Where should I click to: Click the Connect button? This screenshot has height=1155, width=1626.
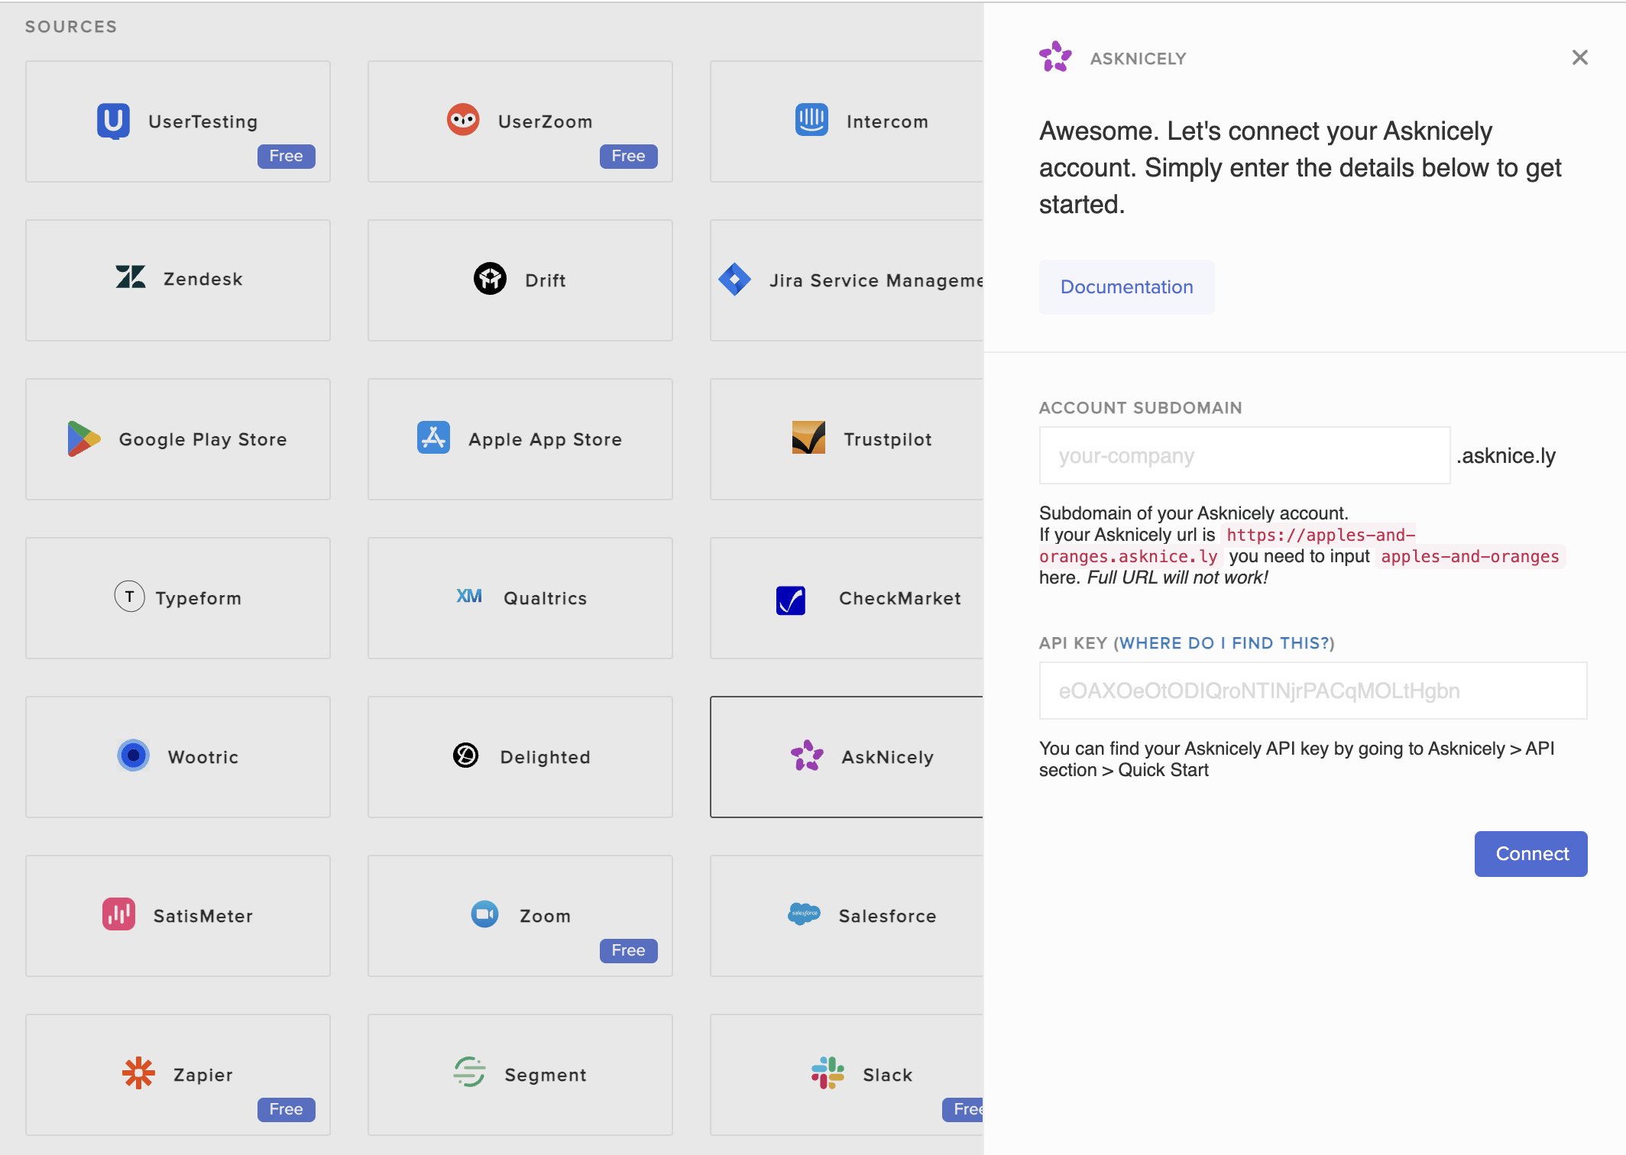click(1531, 854)
